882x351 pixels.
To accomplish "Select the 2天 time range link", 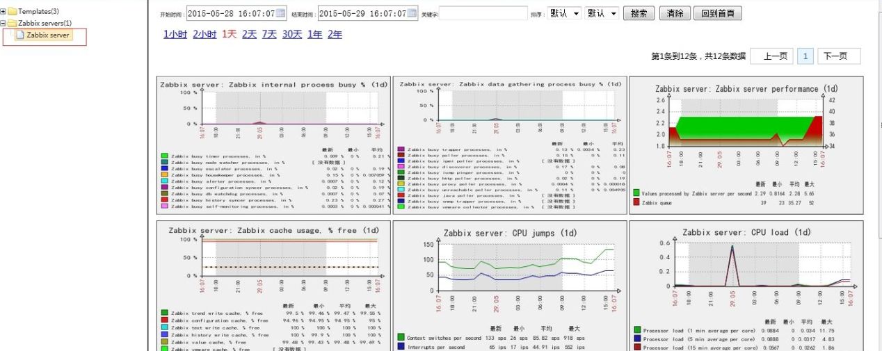I will pos(250,34).
